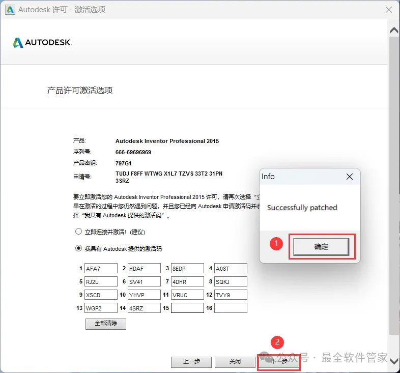
Task: Click the request code starting TUDJ F8FF
Action: coord(169,177)
